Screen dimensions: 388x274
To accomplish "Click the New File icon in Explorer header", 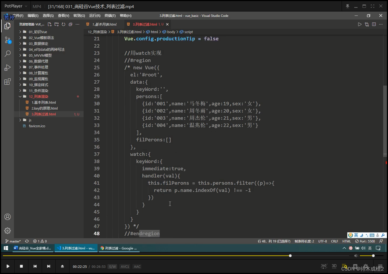I will pyautogui.click(x=50, y=24).
